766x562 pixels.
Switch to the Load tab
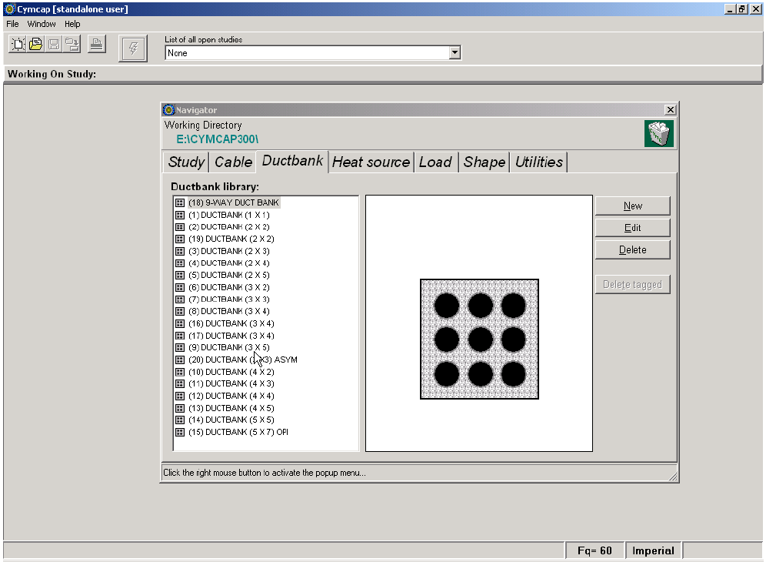pyautogui.click(x=435, y=162)
